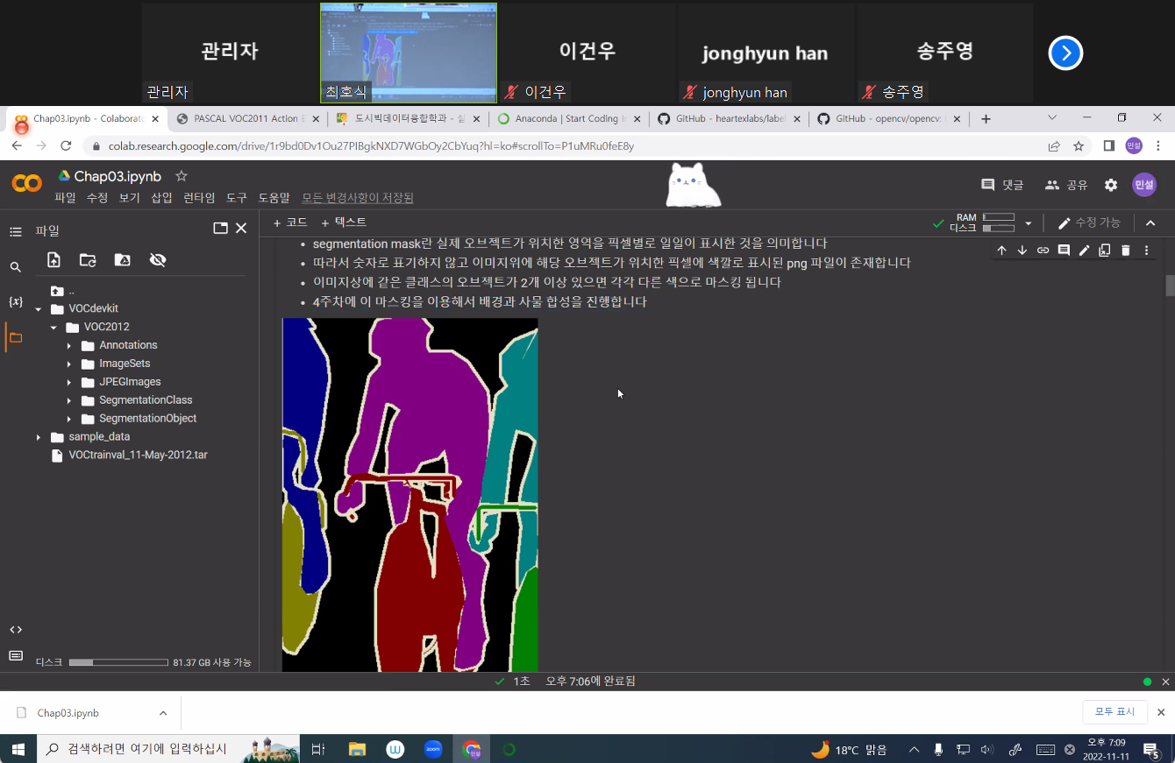Switch to the PASCAL VOC2011 Action browser tab
The width and height of the screenshot is (1175, 763).
[245, 119]
